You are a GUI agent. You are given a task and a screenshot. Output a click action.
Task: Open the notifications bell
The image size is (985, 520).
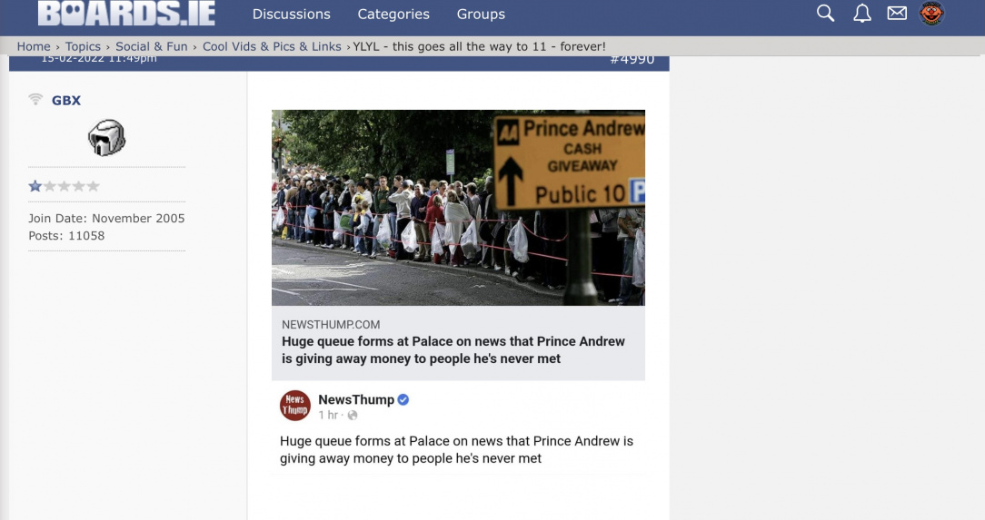[861, 14]
